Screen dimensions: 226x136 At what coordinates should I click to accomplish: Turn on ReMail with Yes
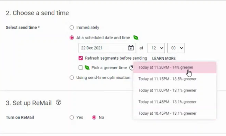click(x=72, y=117)
